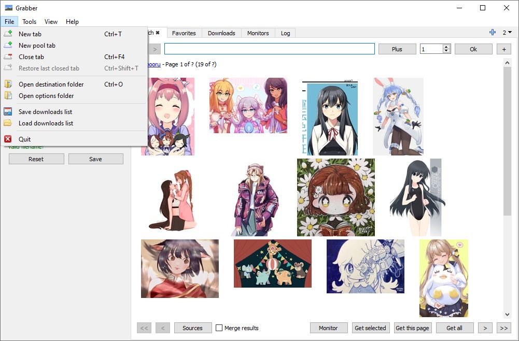Viewport: 519px width, 341px height.
Task: Jump to last page with >> button
Action: [504, 328]
